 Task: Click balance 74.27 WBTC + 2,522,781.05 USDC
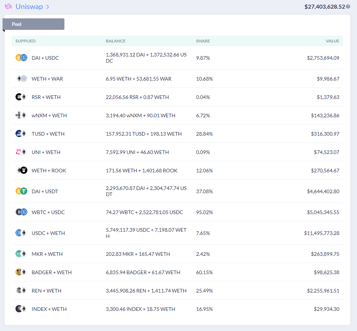point(144,212)
